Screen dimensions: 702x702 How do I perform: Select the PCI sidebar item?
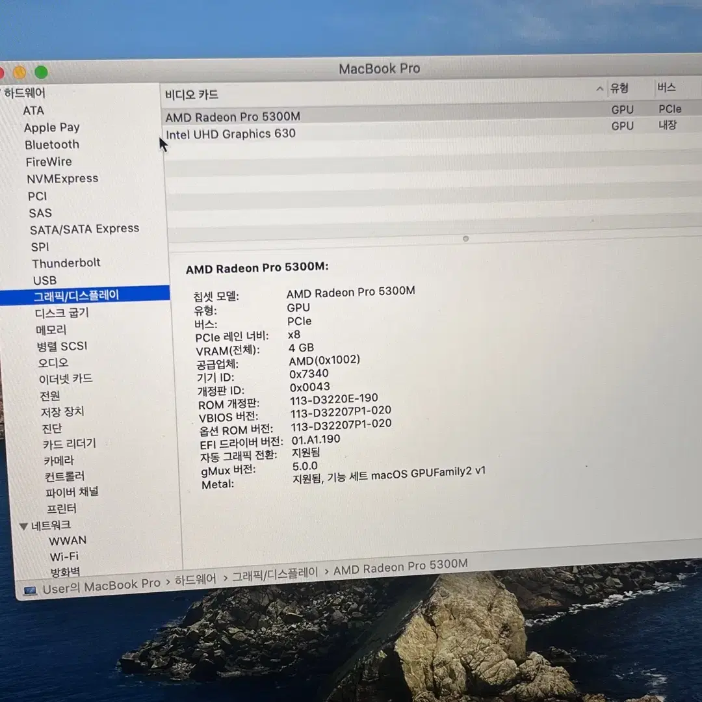coord(37,196)
